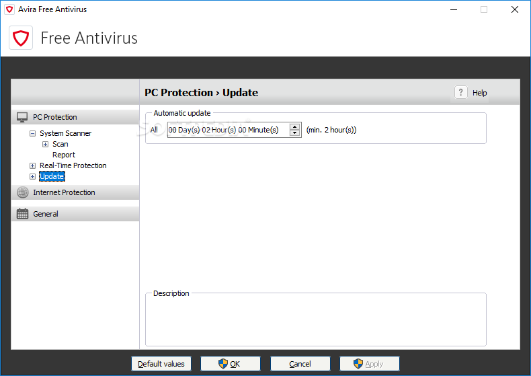Collapse the System Scanner tree node

point(32,133)
